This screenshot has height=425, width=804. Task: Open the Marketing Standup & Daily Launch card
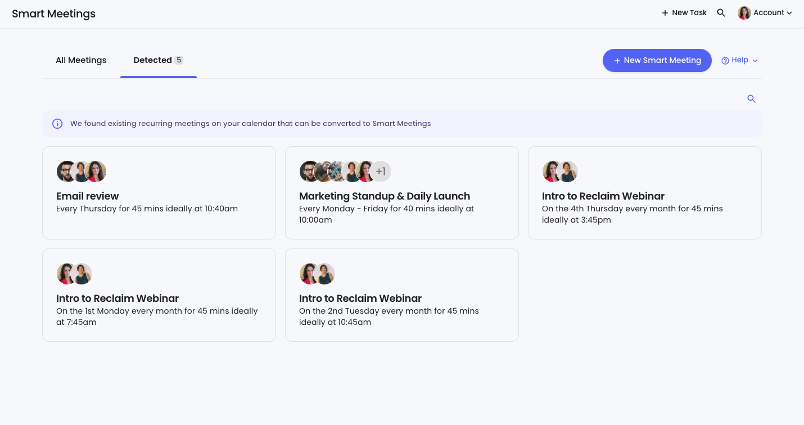coord(402,193)
